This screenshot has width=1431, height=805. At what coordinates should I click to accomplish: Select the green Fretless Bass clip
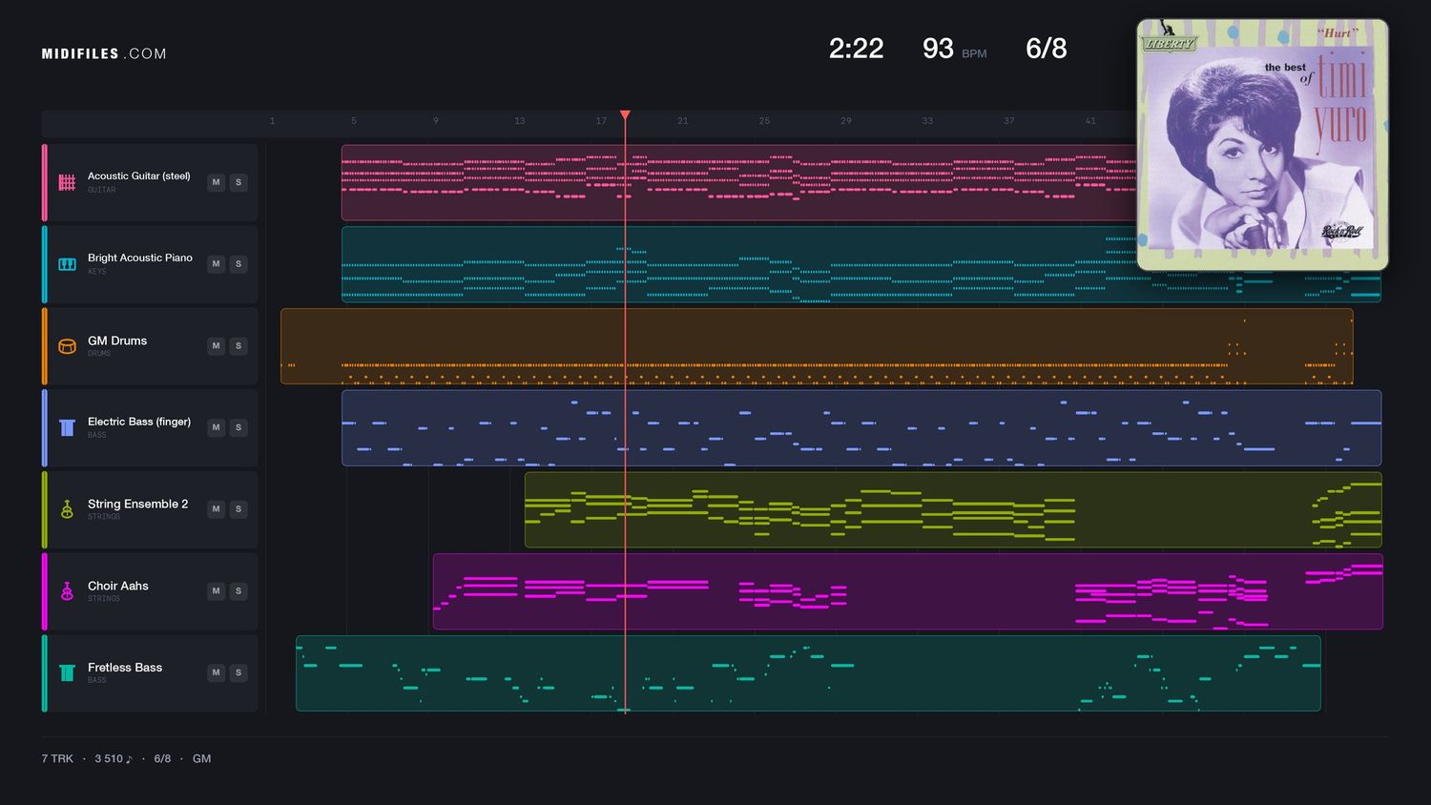pos(808,673)
